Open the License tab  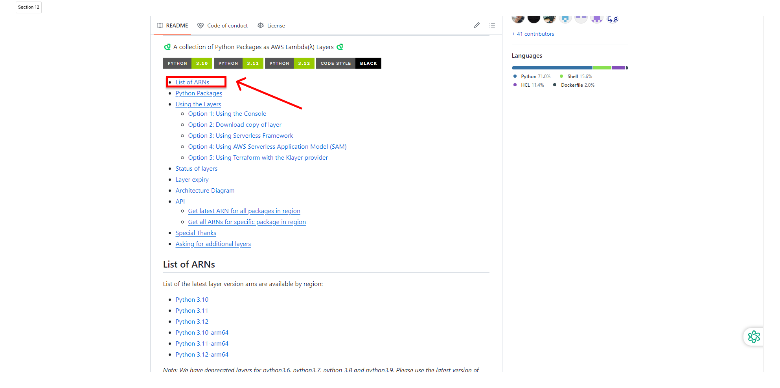pyautogui.click(x=271, y=26)
